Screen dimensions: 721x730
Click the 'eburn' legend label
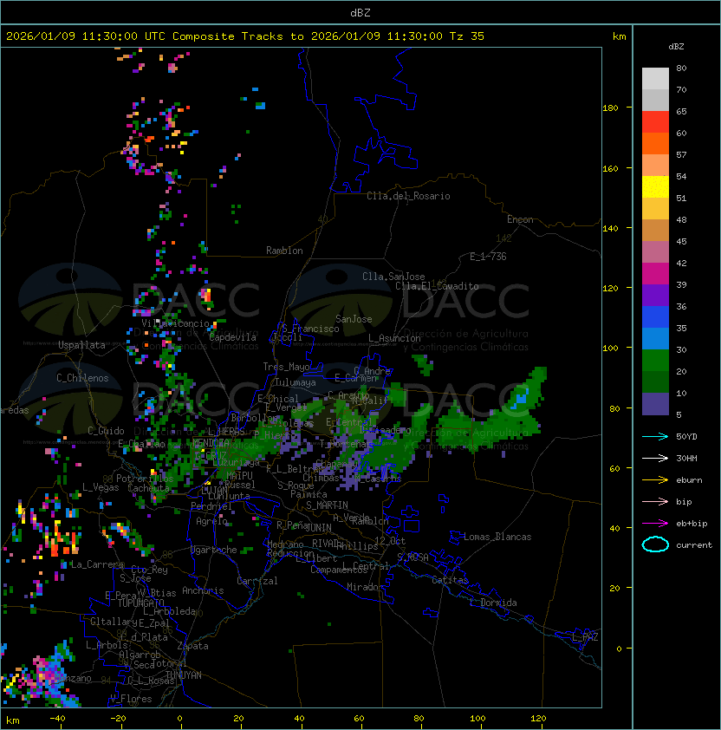pos(689,480)
